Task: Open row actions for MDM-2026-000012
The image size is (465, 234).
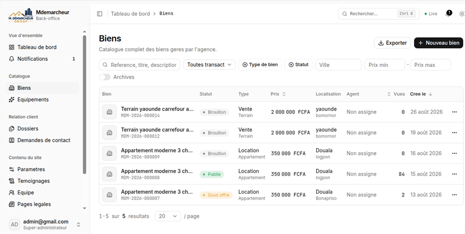Action: coord(454,133)
